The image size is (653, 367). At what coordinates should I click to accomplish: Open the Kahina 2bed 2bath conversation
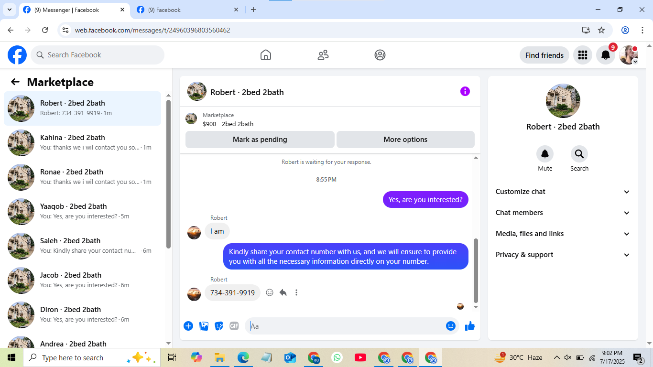pos(83,143)
